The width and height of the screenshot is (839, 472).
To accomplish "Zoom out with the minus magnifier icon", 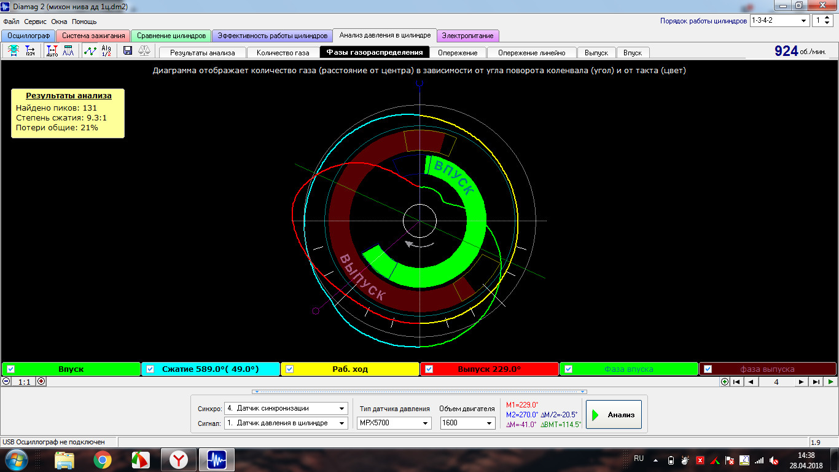I will pos(6,381).
